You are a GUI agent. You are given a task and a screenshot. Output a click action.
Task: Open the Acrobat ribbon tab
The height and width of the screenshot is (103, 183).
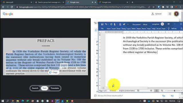(x=159, y=29)
